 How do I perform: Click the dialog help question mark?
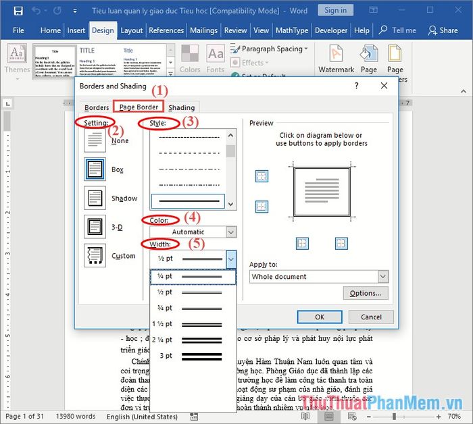(x=356, y=86)
